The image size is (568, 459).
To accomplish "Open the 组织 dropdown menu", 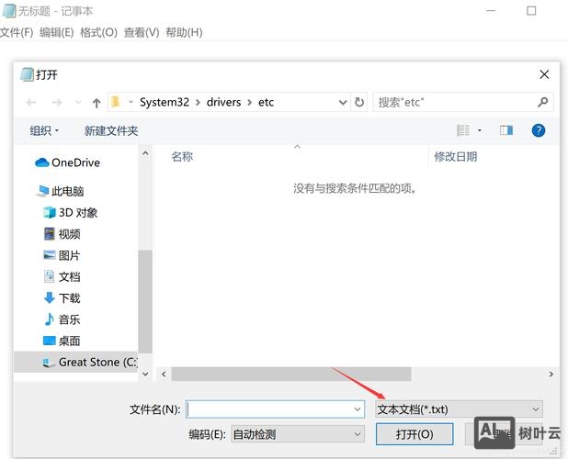I will (x=44, y=131).
